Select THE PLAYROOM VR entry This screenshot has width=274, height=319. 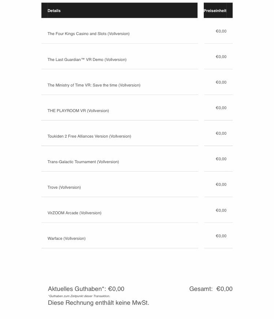78,111
